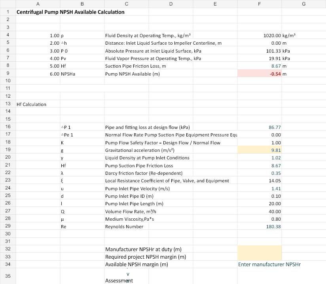Click the 'Pump Inlet Pipe Velocity (m/s)' label
326x284 pixels.
tap(137, 189)
